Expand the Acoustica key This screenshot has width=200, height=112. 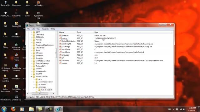[34, 84]
